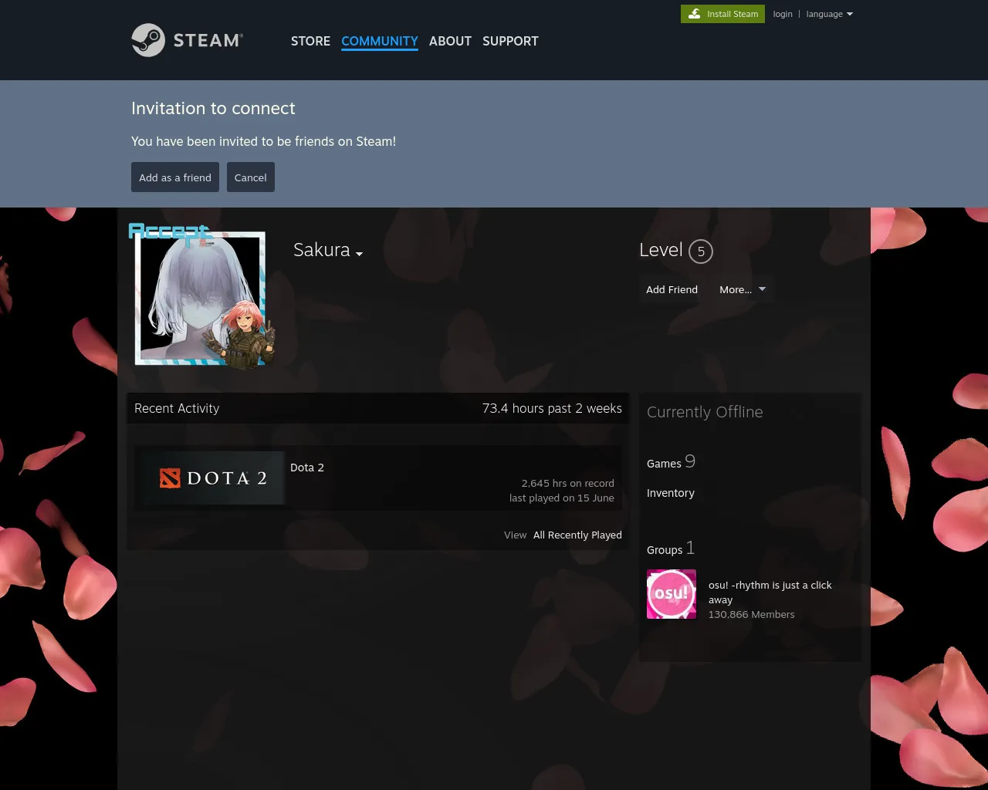
Task: Click Add Friend on Sakura's profile
Action: click(672, 289)
